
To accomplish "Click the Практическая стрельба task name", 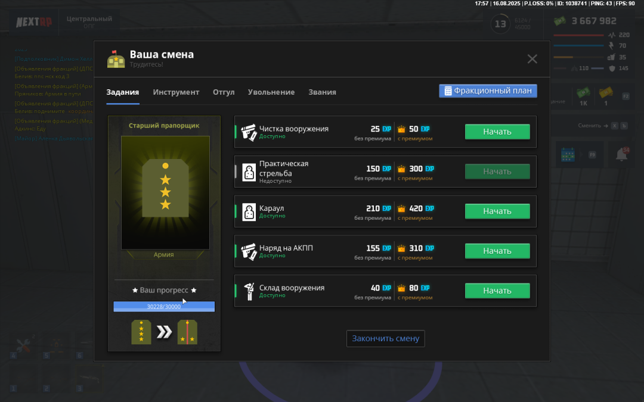I will [284, 169].
